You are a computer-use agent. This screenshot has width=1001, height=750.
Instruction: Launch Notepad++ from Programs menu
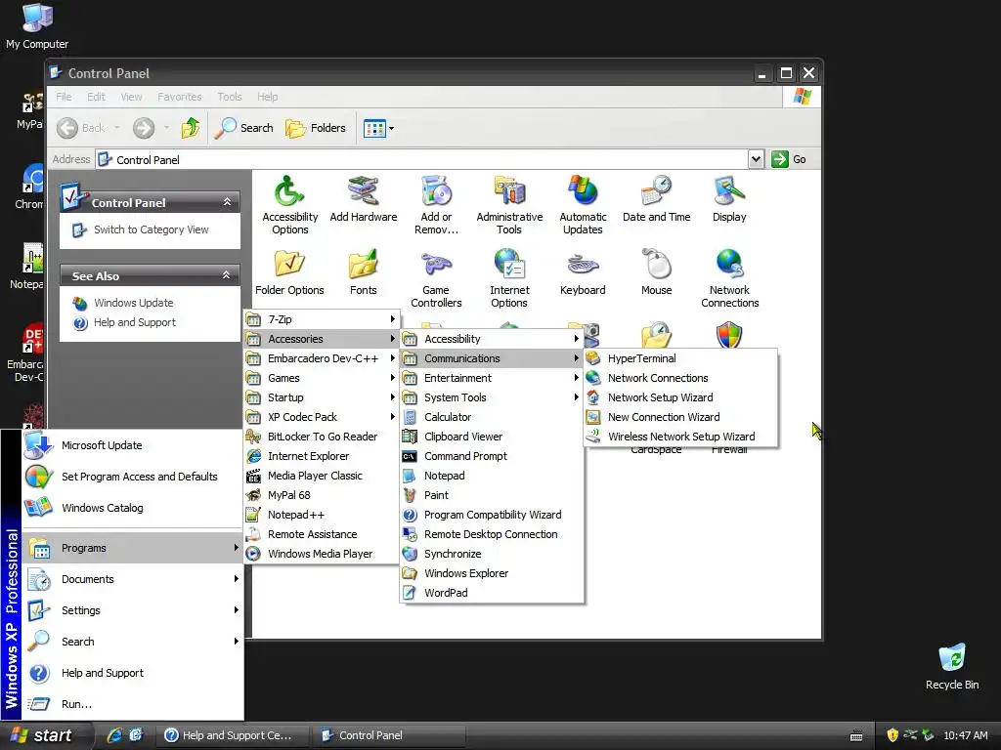click(x=321, y=515)
